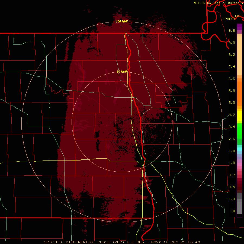Click the 0.2 color scale value
This screenshot has height=244, width=244.
coord(232,175)
